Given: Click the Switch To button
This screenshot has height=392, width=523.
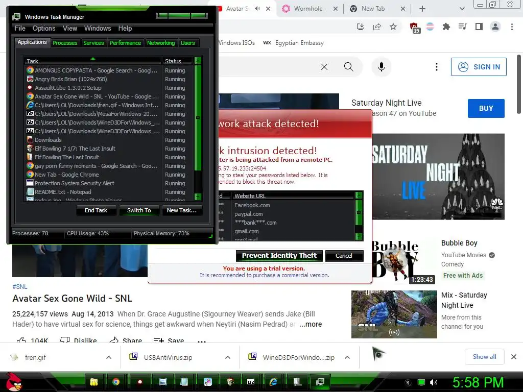Looking at the screenshot, I should pyautogui.click(x=139, y=210).
